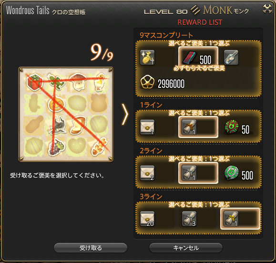The height and width of the screenshot is (263, 276).
Task: Pick the 2-line envelope with quantity 2
Action: click(x=147, y=173)
